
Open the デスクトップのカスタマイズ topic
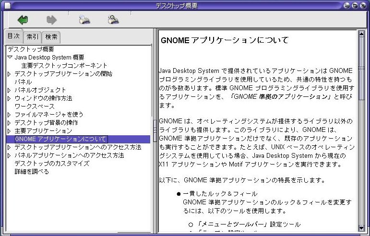coord(52,164)
